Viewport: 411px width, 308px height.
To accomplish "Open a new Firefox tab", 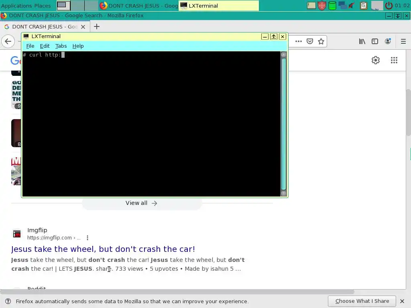I will click(x=97, y=26).
